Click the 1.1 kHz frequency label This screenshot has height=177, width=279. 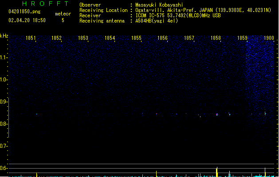click(x=3, y=58)
